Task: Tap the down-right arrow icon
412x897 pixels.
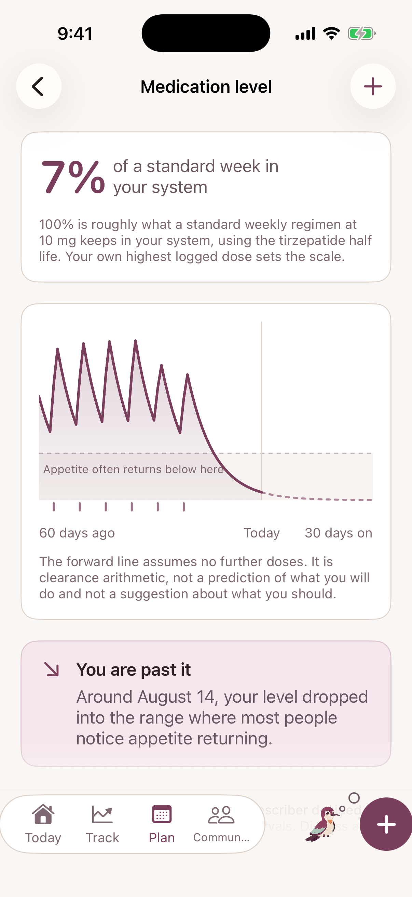Action: [52, 669]
